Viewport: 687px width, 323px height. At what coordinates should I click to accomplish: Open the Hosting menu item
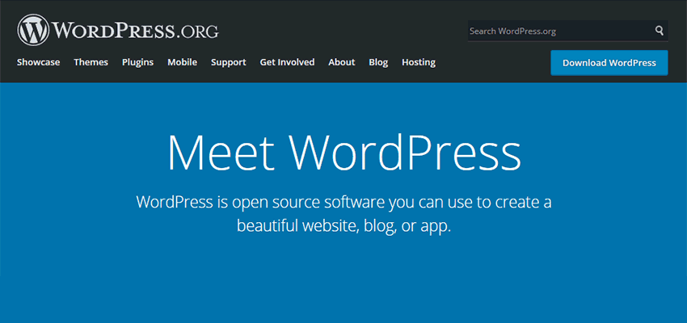pos(419,62)
